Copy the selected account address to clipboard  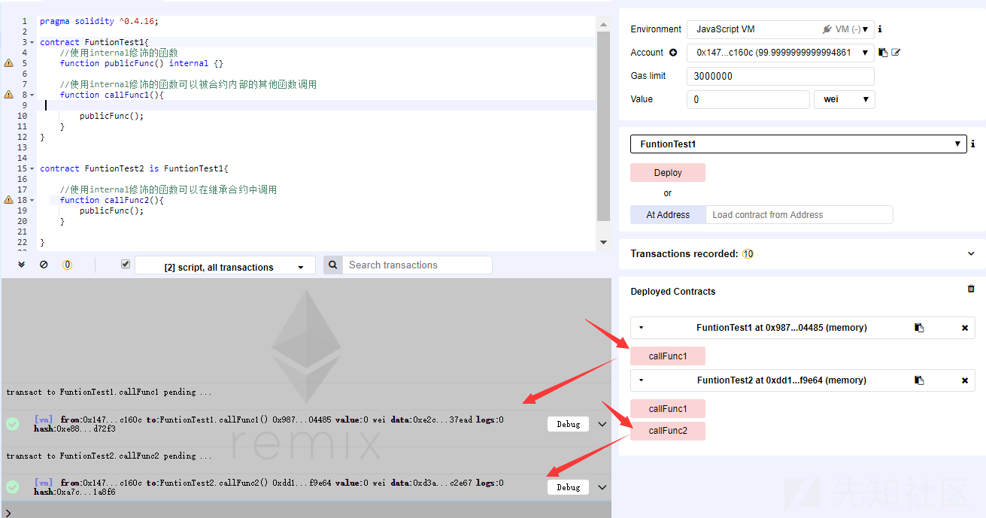884,53
